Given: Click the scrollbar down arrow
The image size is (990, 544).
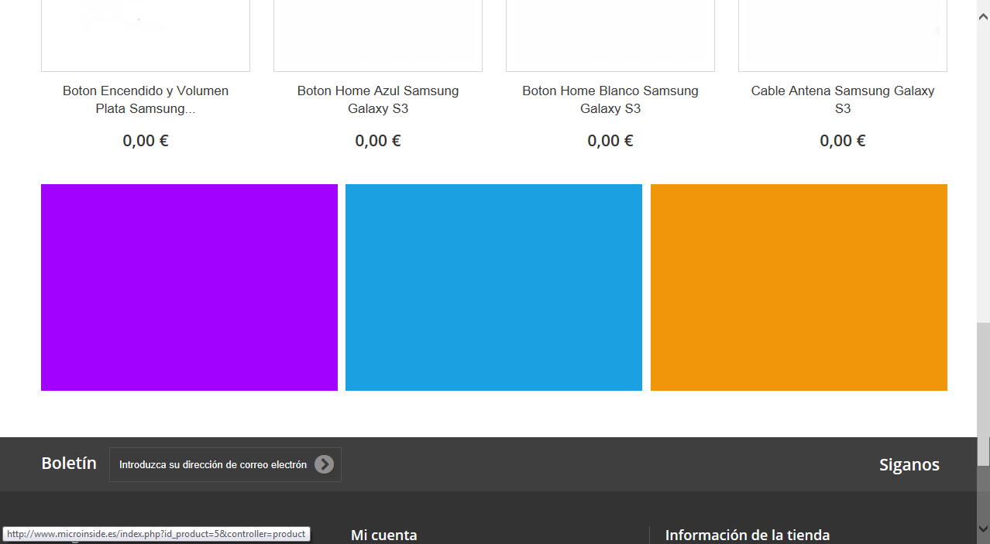Looking at the screenshot, I should click(x=983, y=529).
